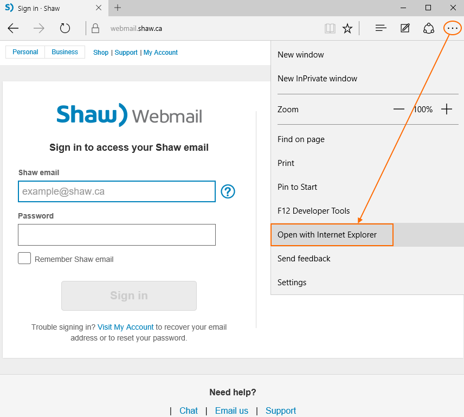Select Find on page

367,139
